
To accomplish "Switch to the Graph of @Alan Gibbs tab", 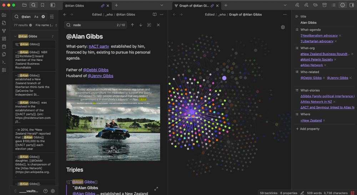I will (x=194, y=5).
